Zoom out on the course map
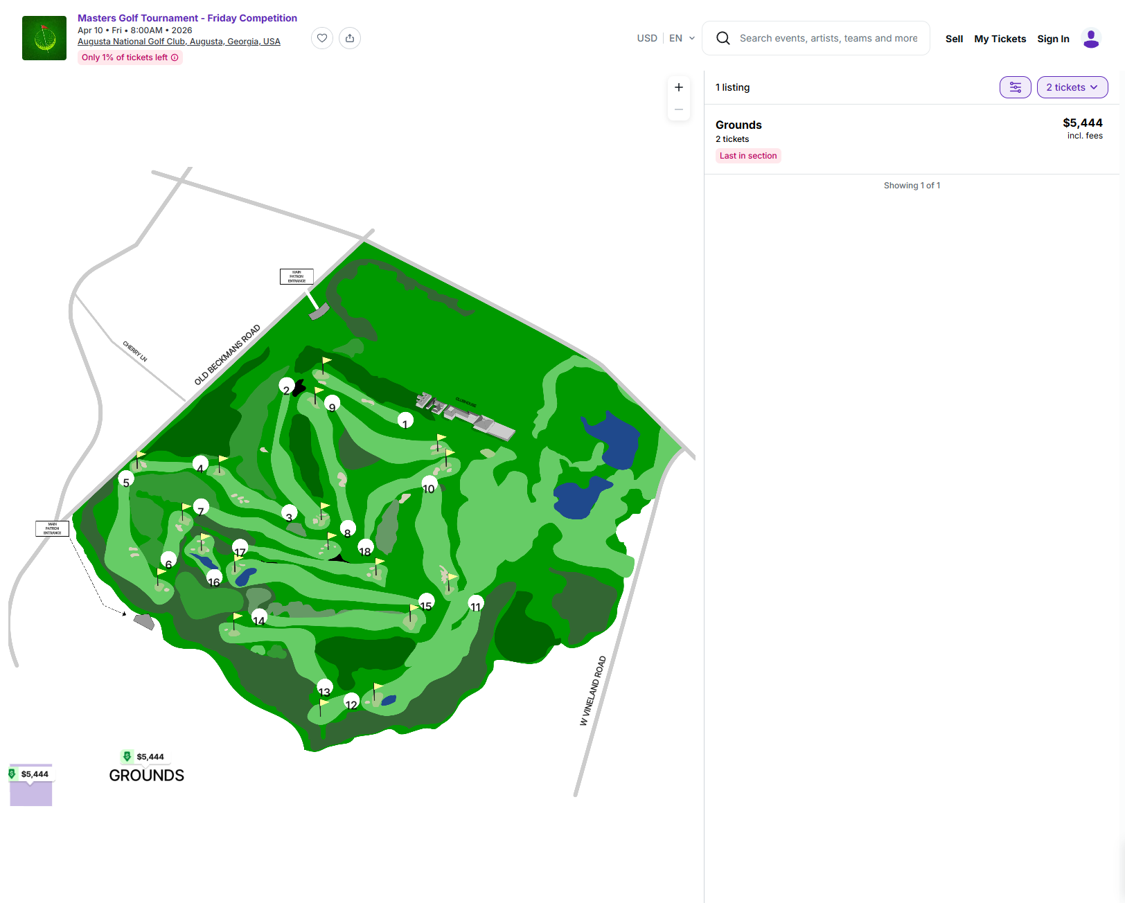The height and width of the screenshot is (903, 1125). (679, 109)
